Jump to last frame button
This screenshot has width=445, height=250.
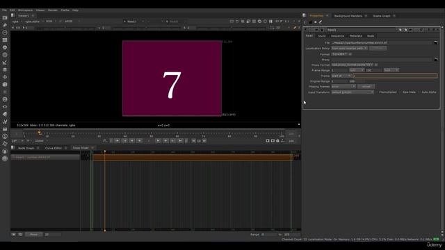(x=180, y=140)
